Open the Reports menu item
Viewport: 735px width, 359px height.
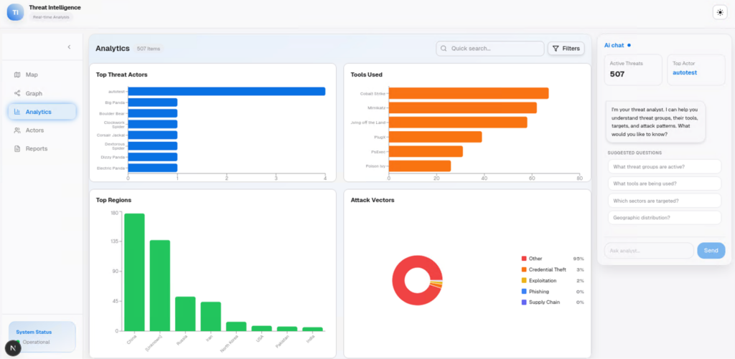point(36,149)
